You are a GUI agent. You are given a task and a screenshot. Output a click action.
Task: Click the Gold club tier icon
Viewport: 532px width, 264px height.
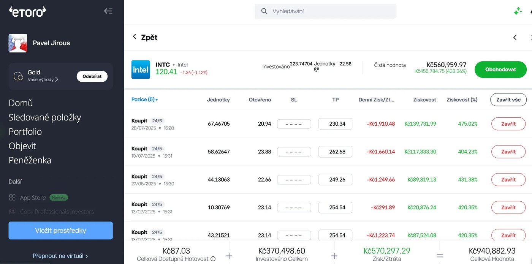point(18,76)
